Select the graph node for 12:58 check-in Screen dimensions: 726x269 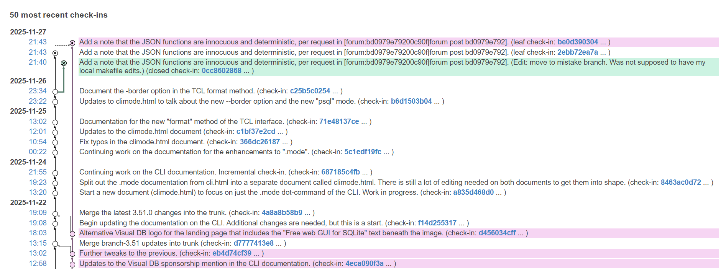(x=72, y=264)
